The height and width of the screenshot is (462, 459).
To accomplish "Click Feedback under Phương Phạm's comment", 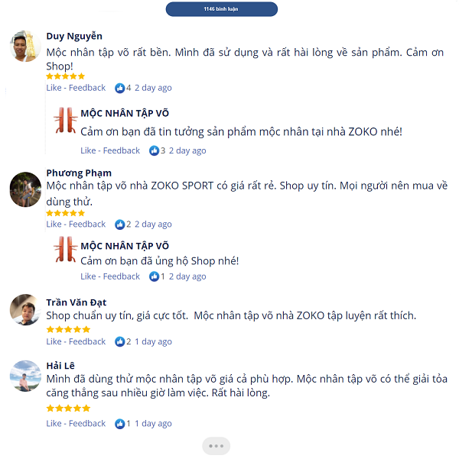I will tap(87, 225).
